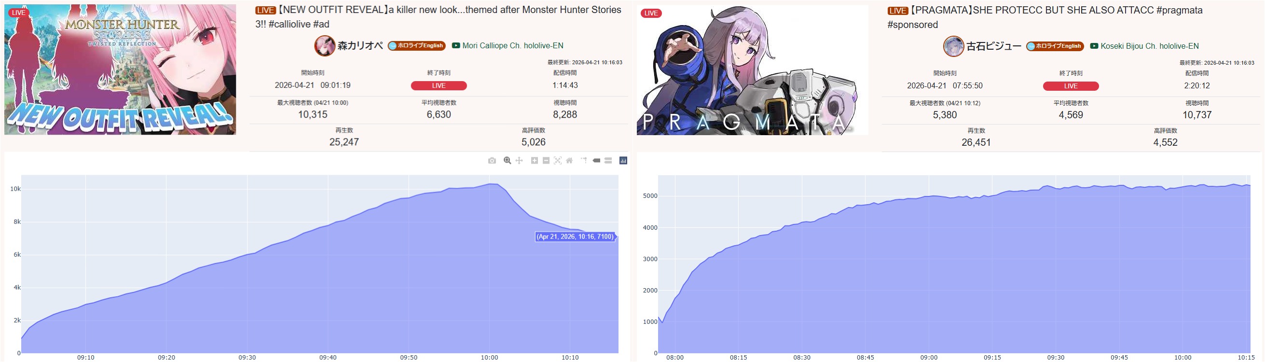This screenshot has width=1265, height=362.
Task: Click the red LIVE pill under 終了時刻 for Bijou
Action: 1071,86
